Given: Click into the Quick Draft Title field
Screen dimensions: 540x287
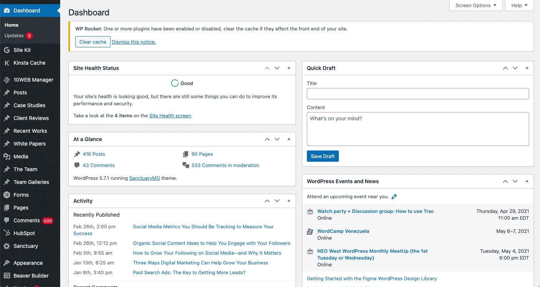Looking at the screenshot, I should click(417, 94).
